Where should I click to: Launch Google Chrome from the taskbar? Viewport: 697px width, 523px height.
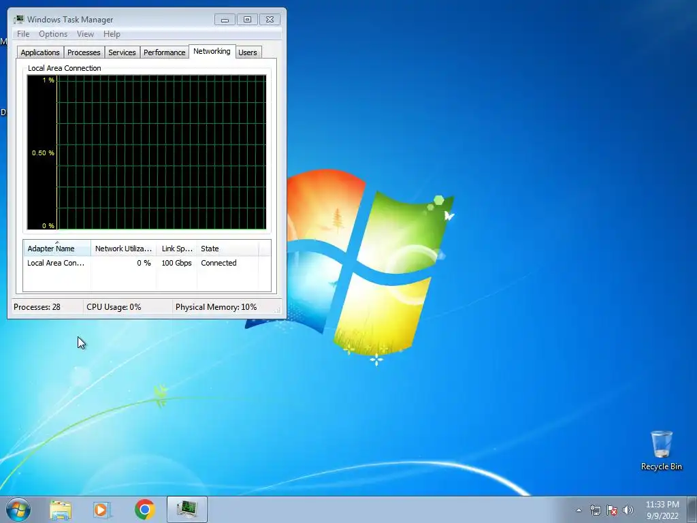[x=144, y=509]
